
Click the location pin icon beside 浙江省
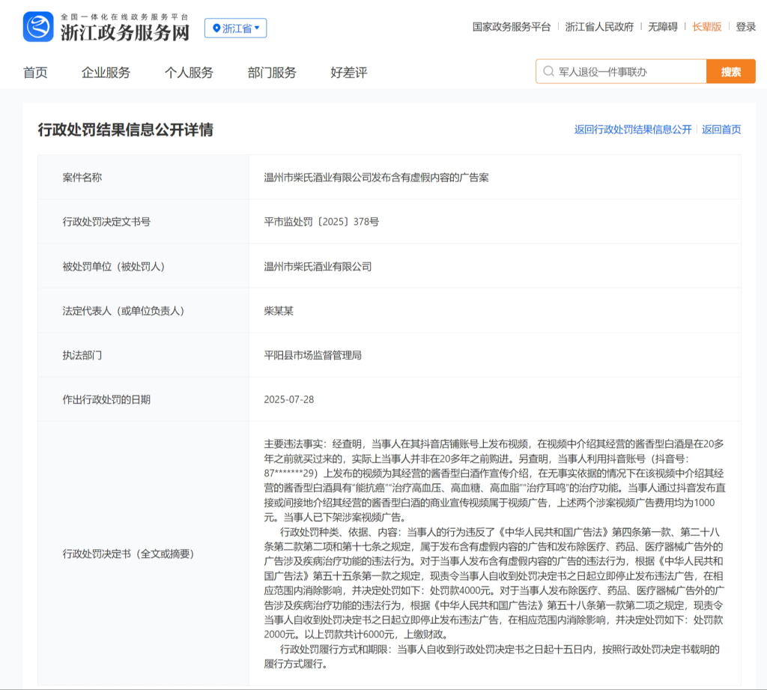pos(216,28)
